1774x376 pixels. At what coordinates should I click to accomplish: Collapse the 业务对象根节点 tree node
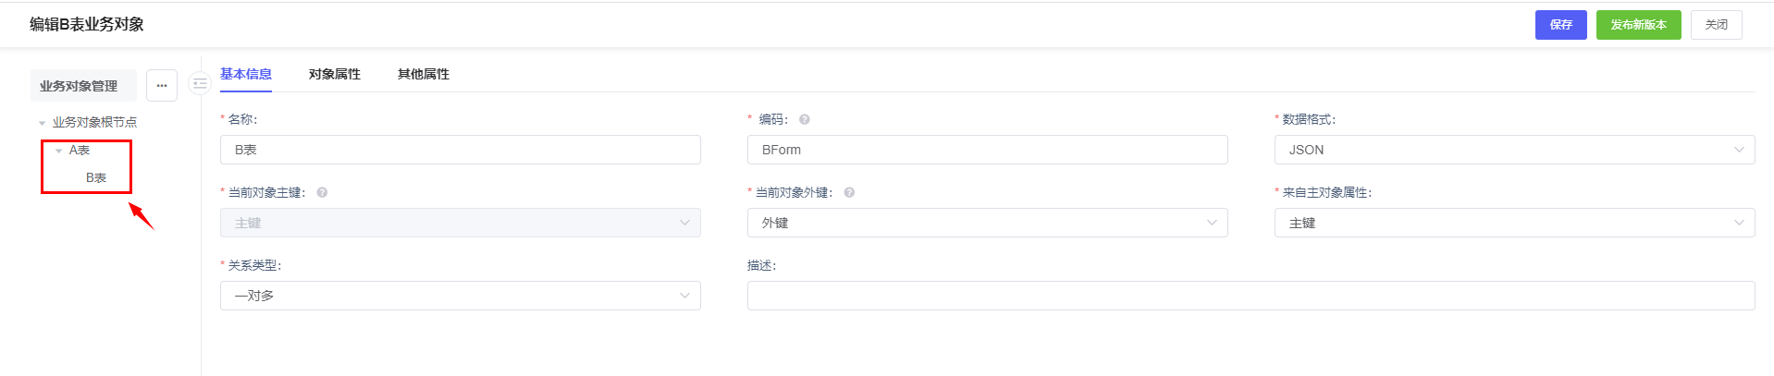click(x=43, y=123)
